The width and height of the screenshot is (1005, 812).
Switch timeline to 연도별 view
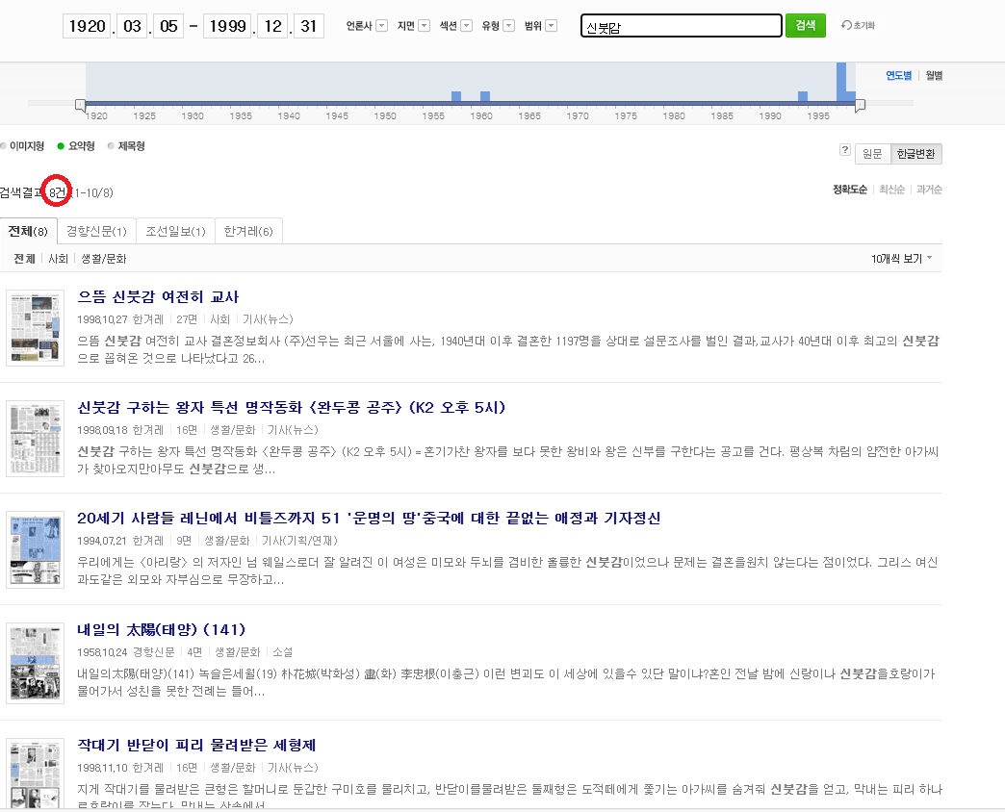pos(898,76)
